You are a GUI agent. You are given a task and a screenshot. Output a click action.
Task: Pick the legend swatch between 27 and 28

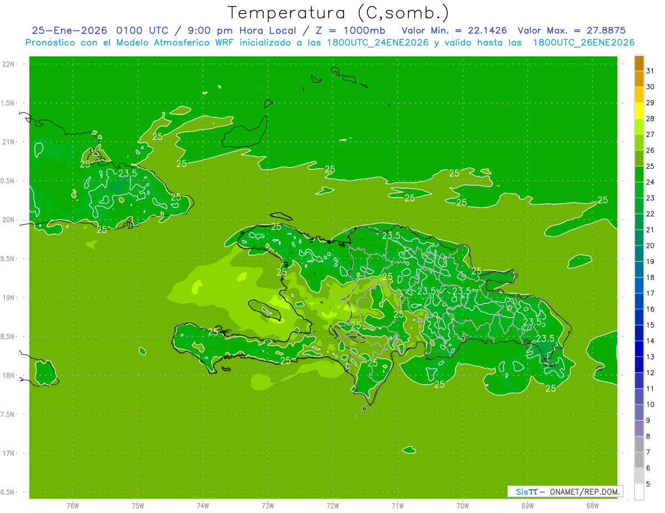click(x=639, y=126)
